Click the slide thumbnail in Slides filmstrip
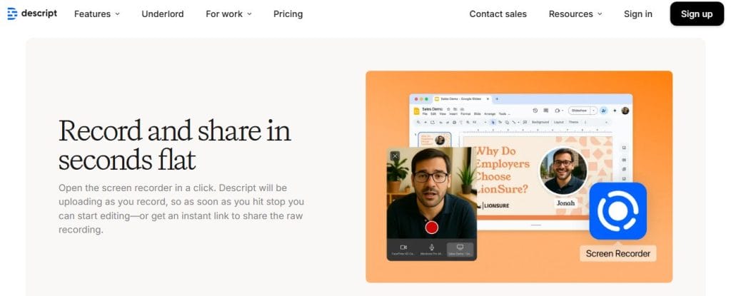 click(435, 140)
